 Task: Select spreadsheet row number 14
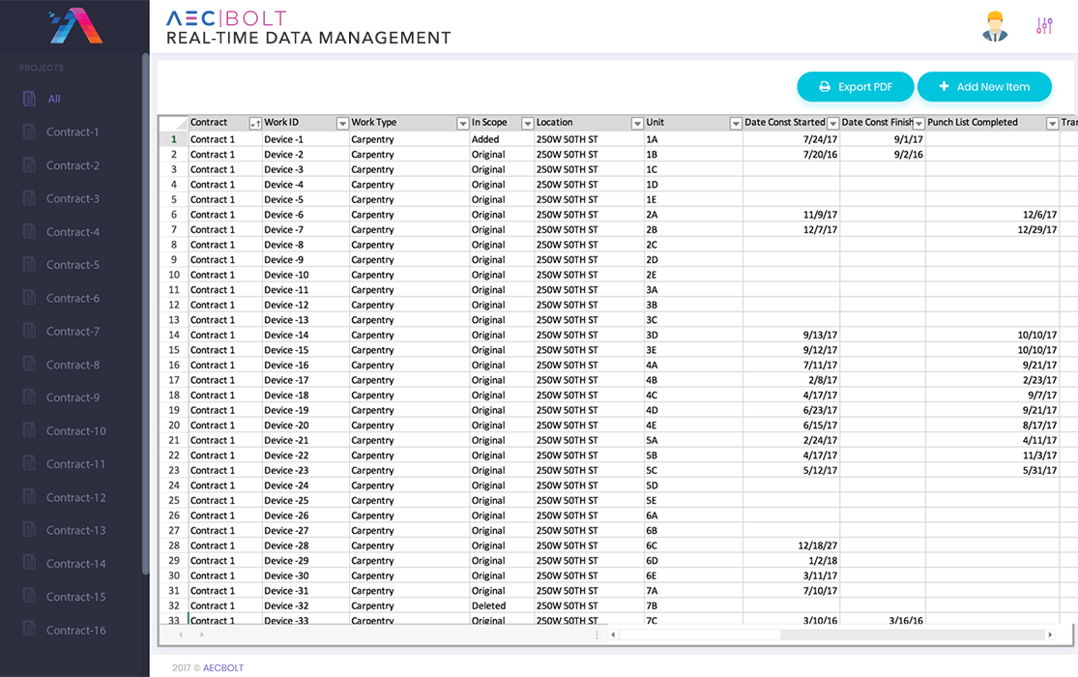174,335
